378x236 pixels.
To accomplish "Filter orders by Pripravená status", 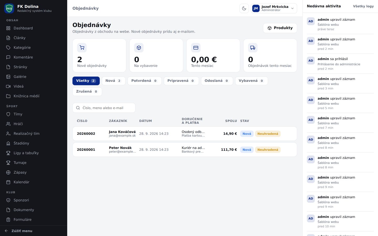I will [181, 81].
